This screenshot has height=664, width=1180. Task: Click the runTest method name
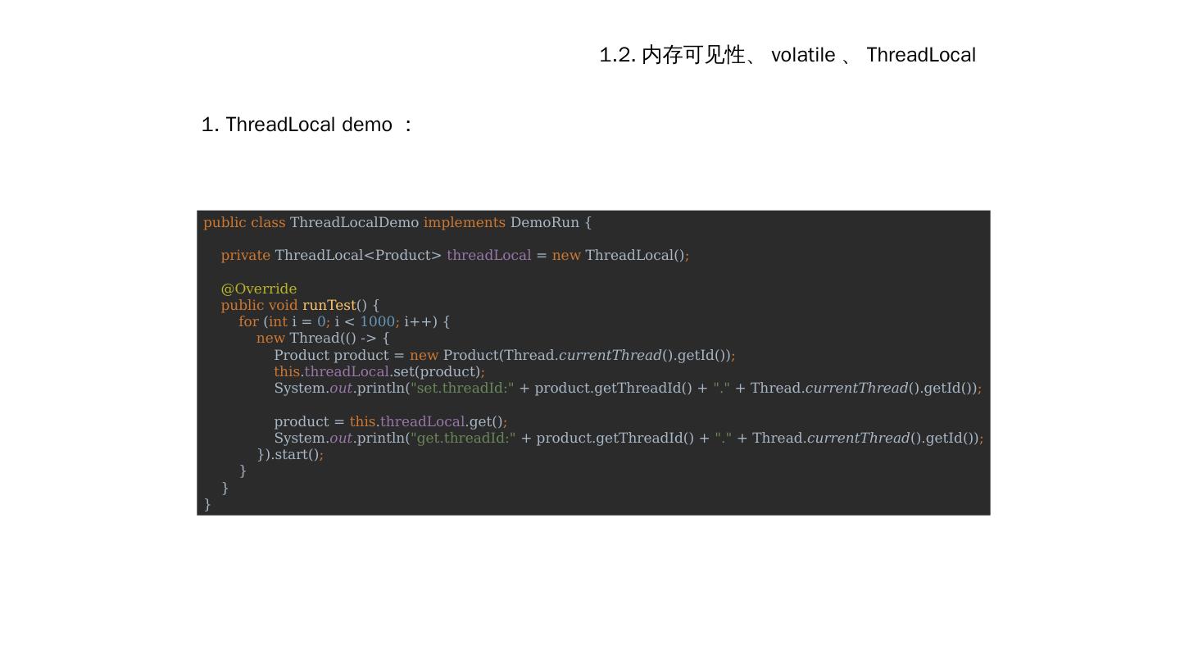point(329,306)
